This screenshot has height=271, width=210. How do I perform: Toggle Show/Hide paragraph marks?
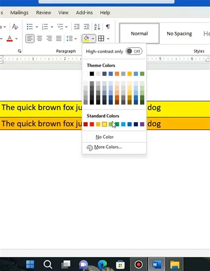(x=108, y=27)
